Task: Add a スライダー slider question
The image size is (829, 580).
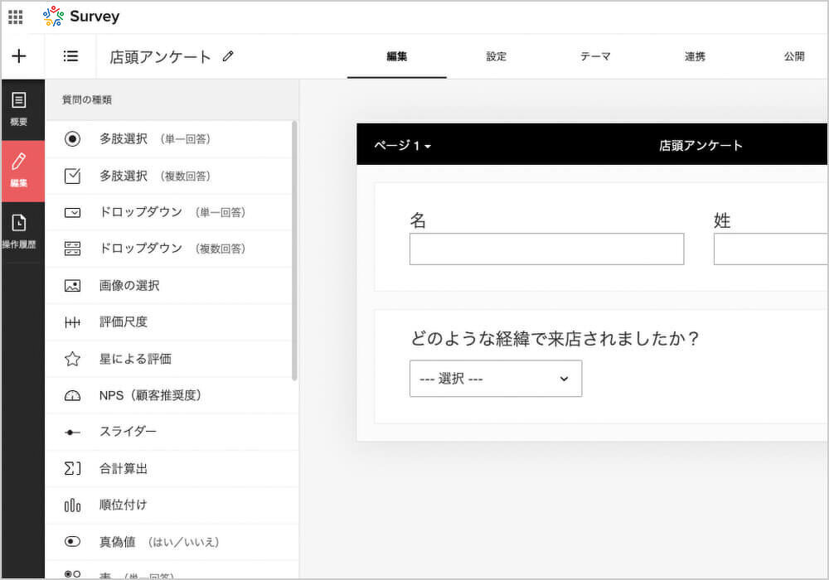Action: click(x=128, y=432)
